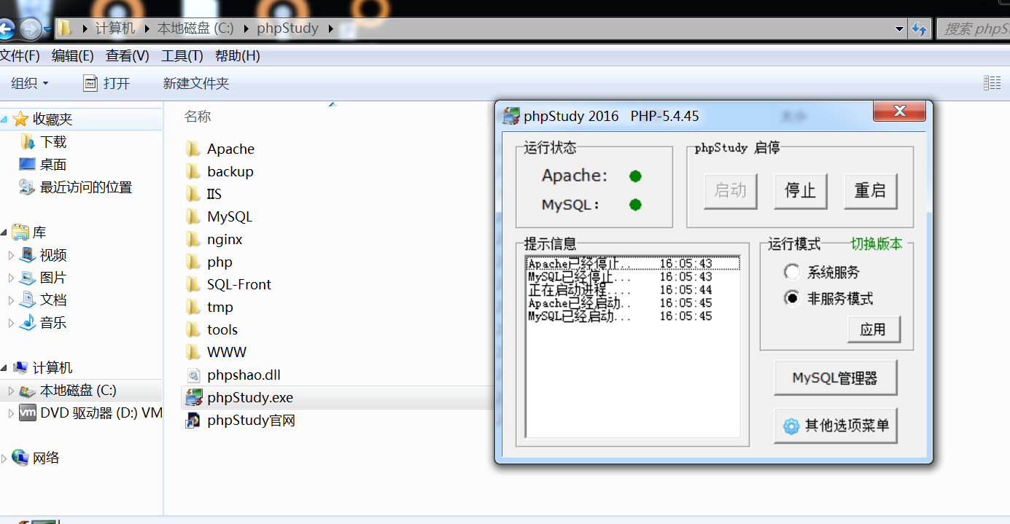Click the 停止 button in phpStudy
Image resolution: width=1010 pixels, height=524 pixels.
click(x=800, y=191)
